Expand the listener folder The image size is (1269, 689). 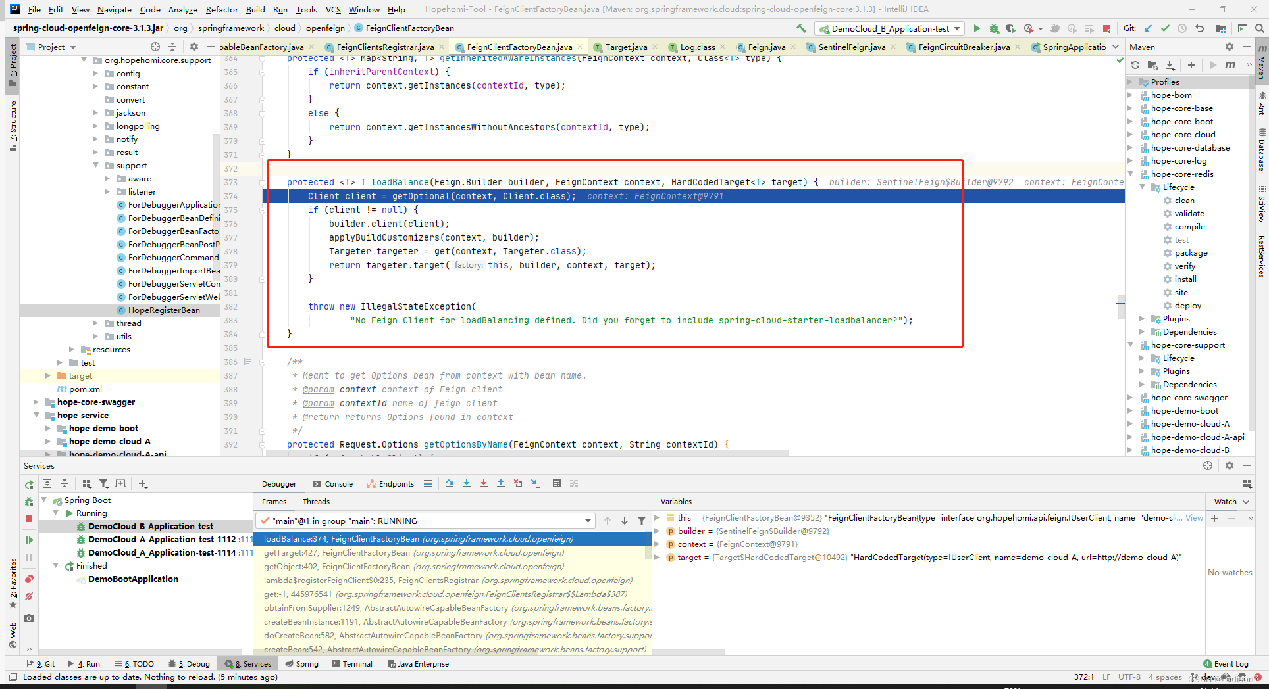click(107, 192)
